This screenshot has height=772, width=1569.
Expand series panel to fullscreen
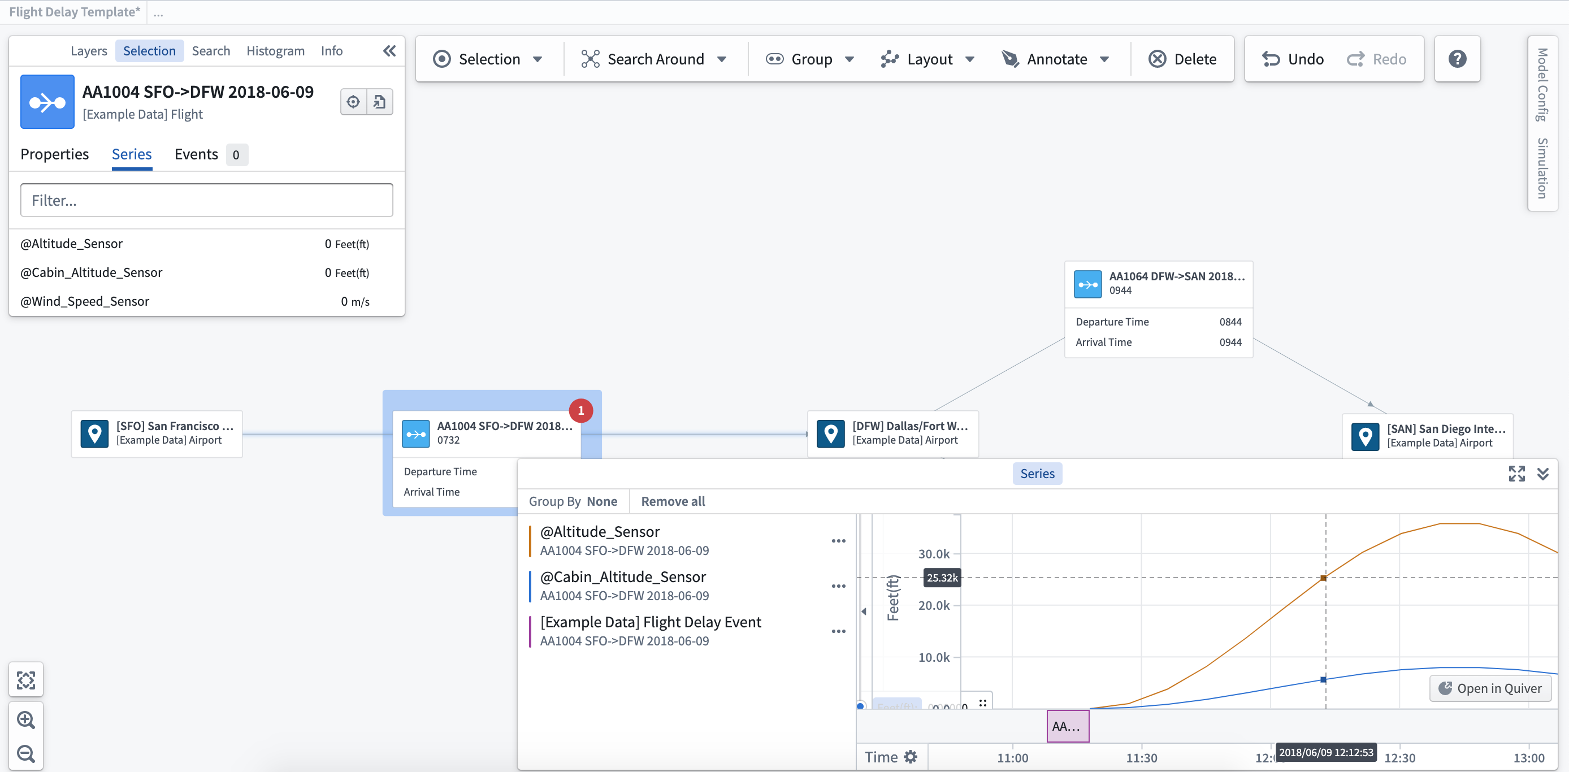[1516, 473]
